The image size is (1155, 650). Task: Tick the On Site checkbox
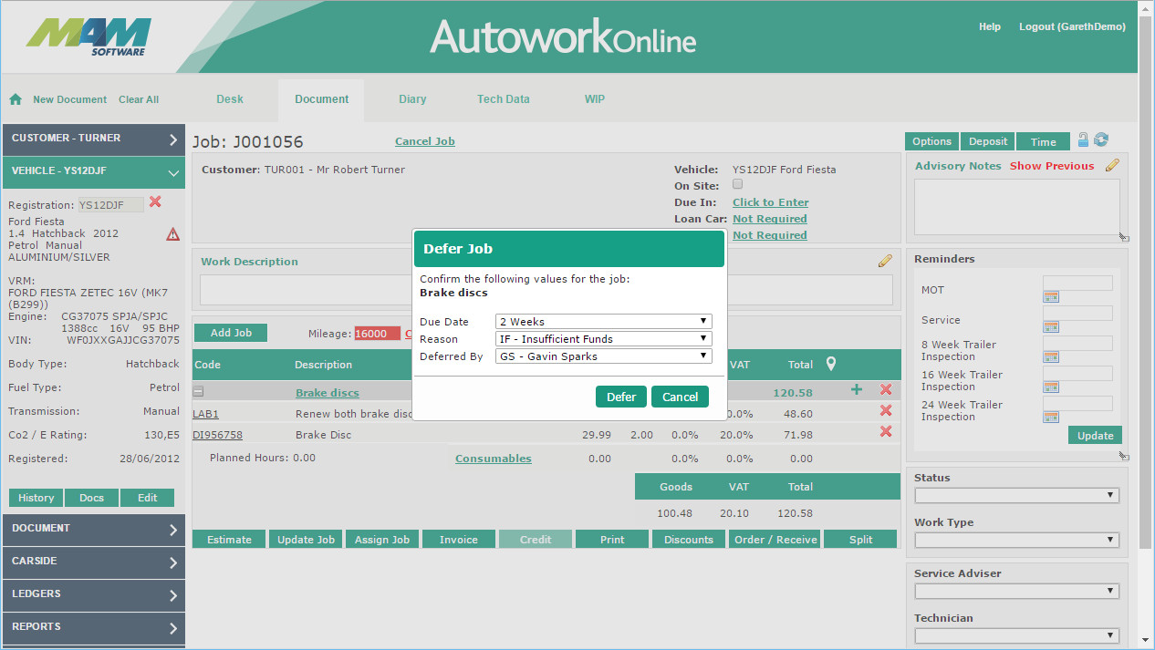tap(737, 184)
